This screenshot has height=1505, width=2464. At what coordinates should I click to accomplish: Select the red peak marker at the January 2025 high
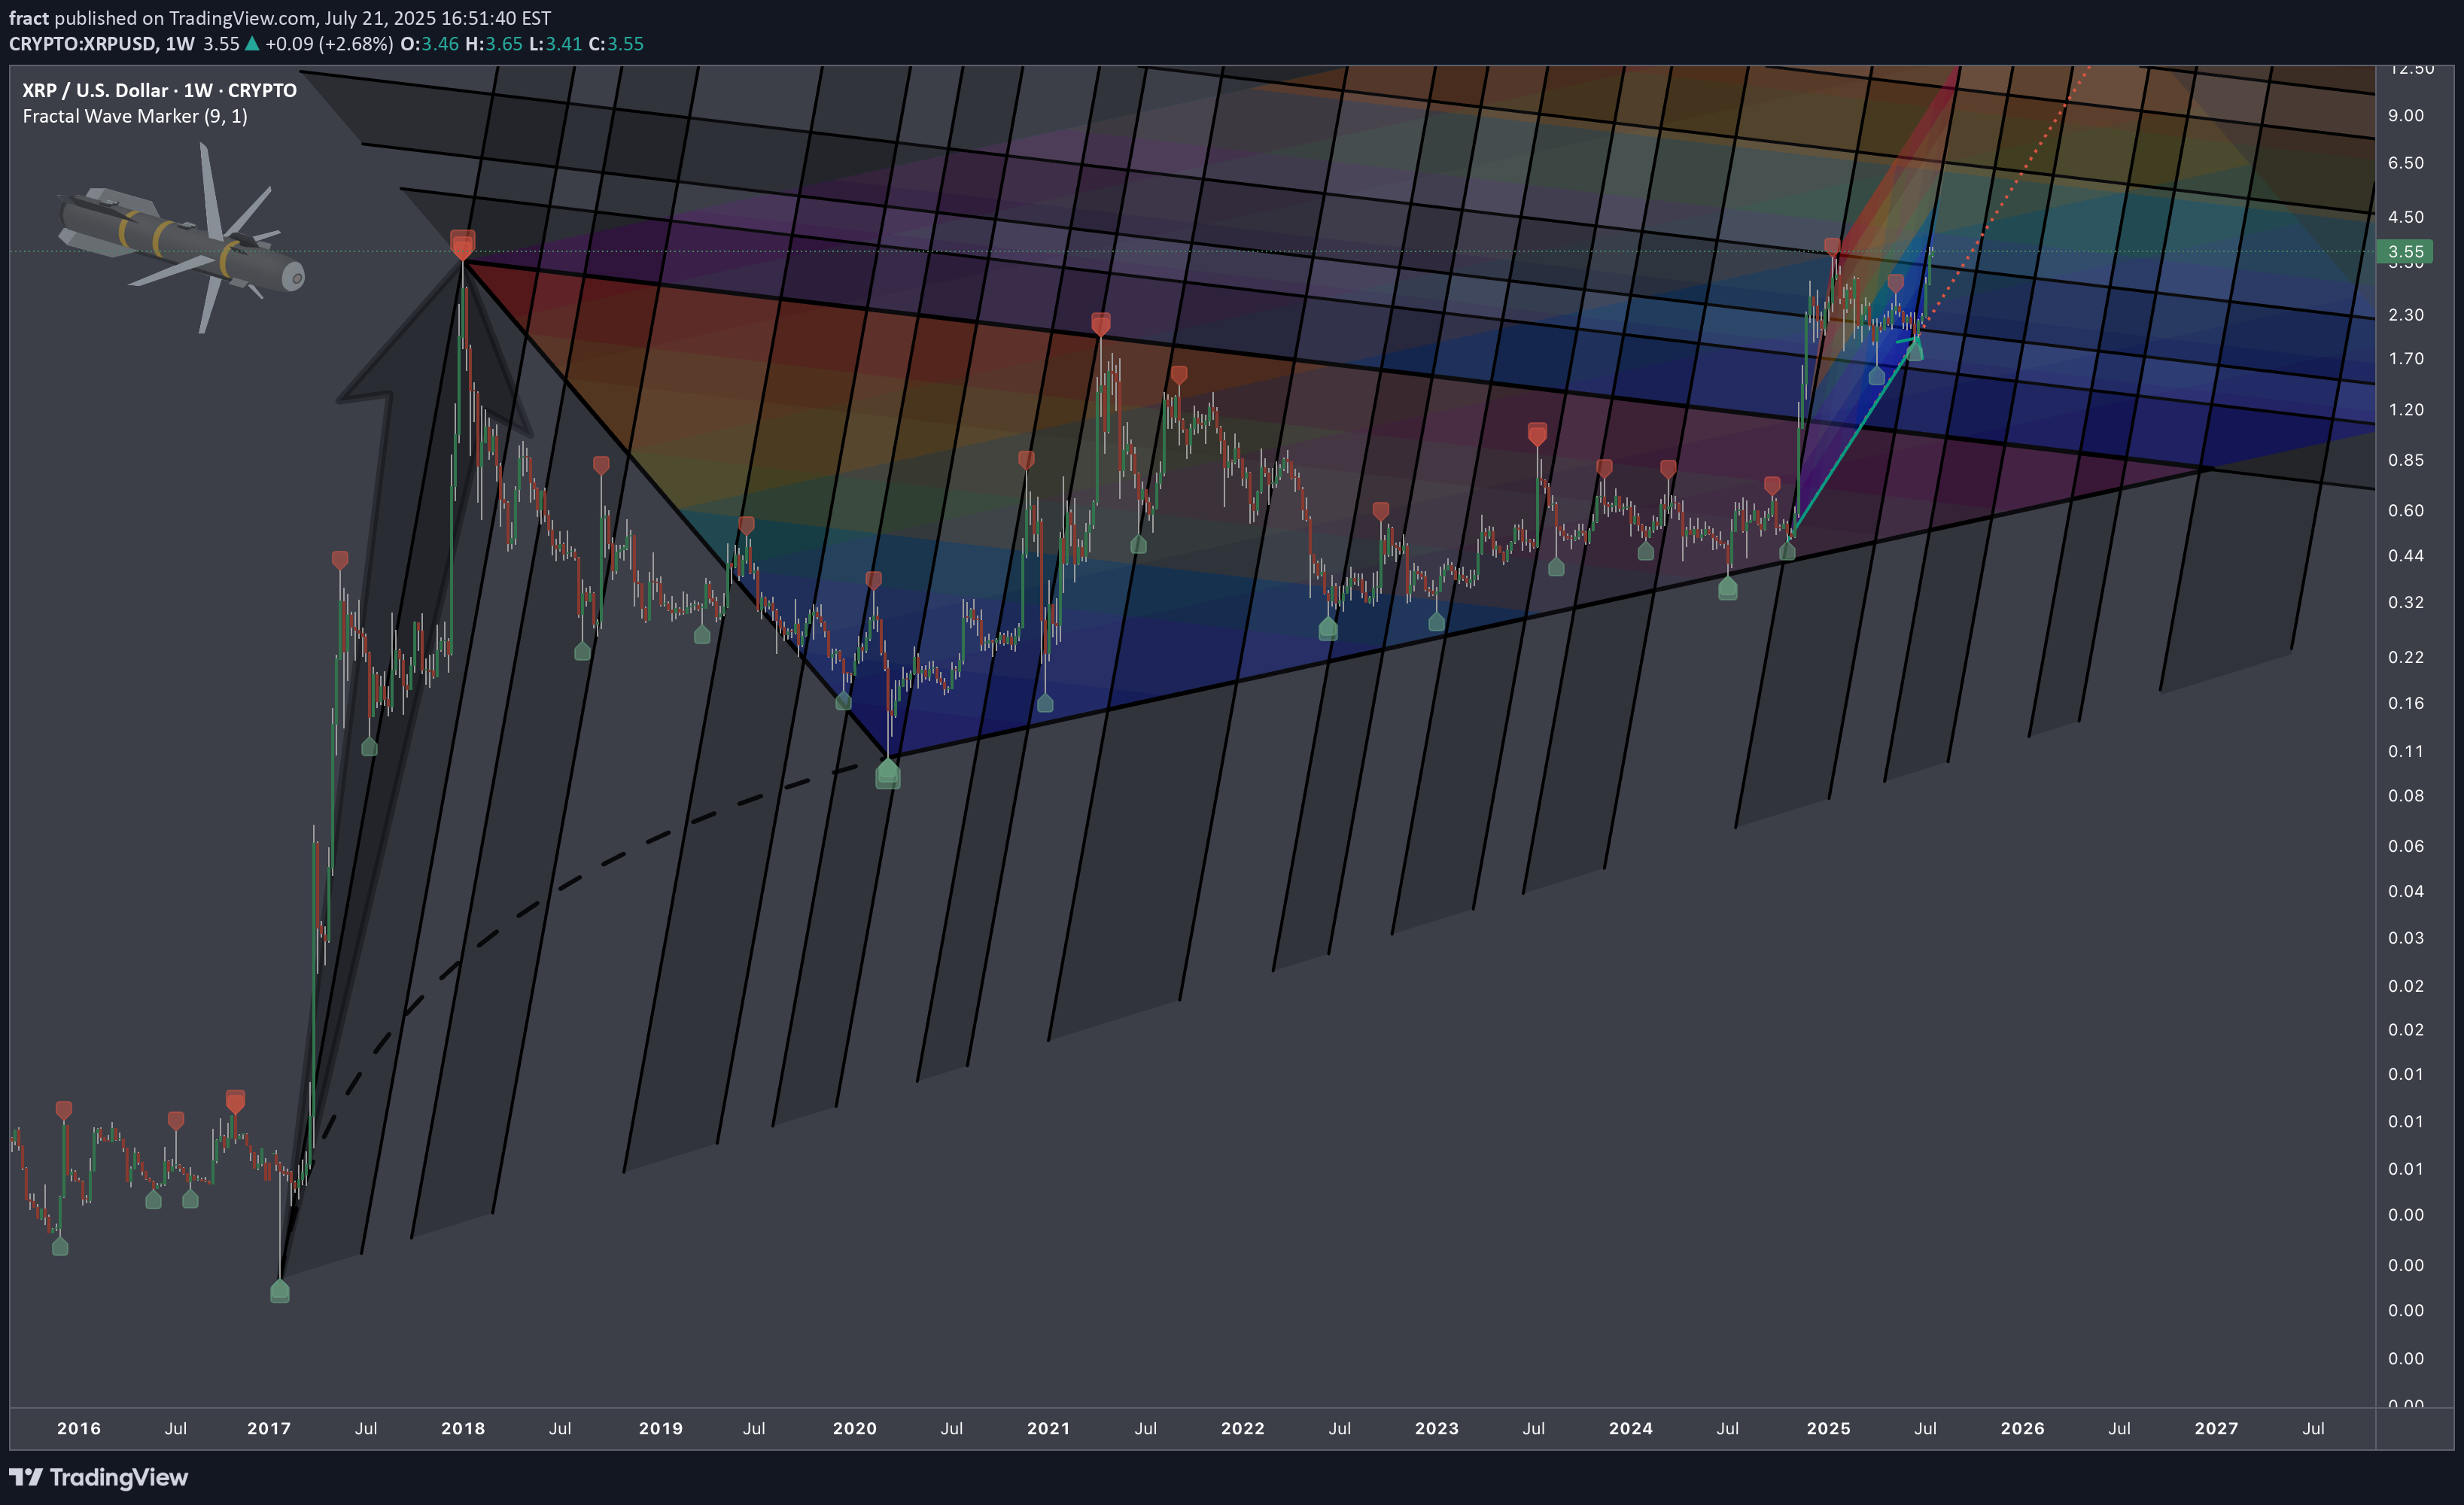pos(1832,246)
